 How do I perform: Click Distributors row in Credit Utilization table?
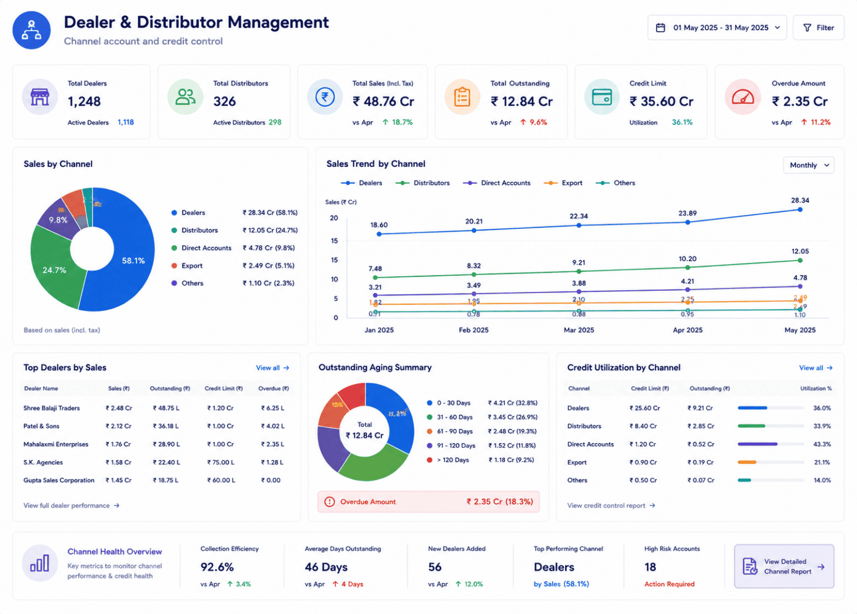[700, 426]
